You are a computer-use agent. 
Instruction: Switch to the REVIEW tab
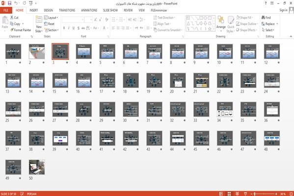[x=128, y=10]
